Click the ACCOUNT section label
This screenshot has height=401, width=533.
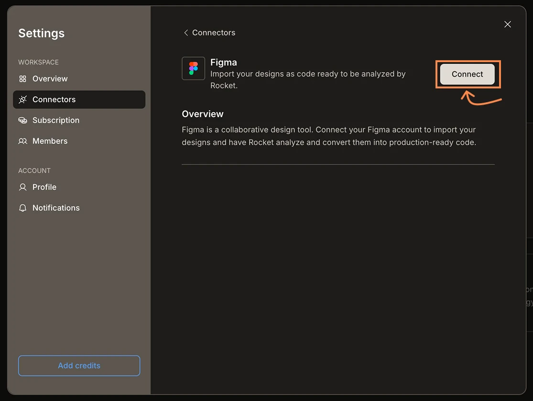pos(34,171)
